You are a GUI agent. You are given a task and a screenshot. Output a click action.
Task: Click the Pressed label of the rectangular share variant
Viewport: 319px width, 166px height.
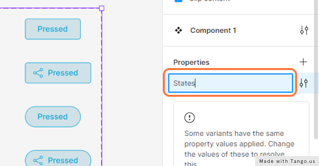click(x=63, y=73)
